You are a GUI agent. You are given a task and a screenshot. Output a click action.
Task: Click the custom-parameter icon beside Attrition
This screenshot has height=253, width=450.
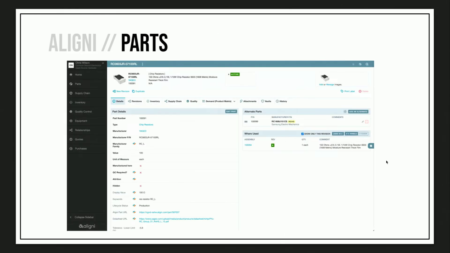coord(134,179)
